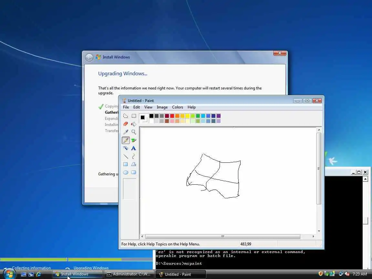
Task: Click command prompt scrollbar up arrow
Action: point(365,179)
